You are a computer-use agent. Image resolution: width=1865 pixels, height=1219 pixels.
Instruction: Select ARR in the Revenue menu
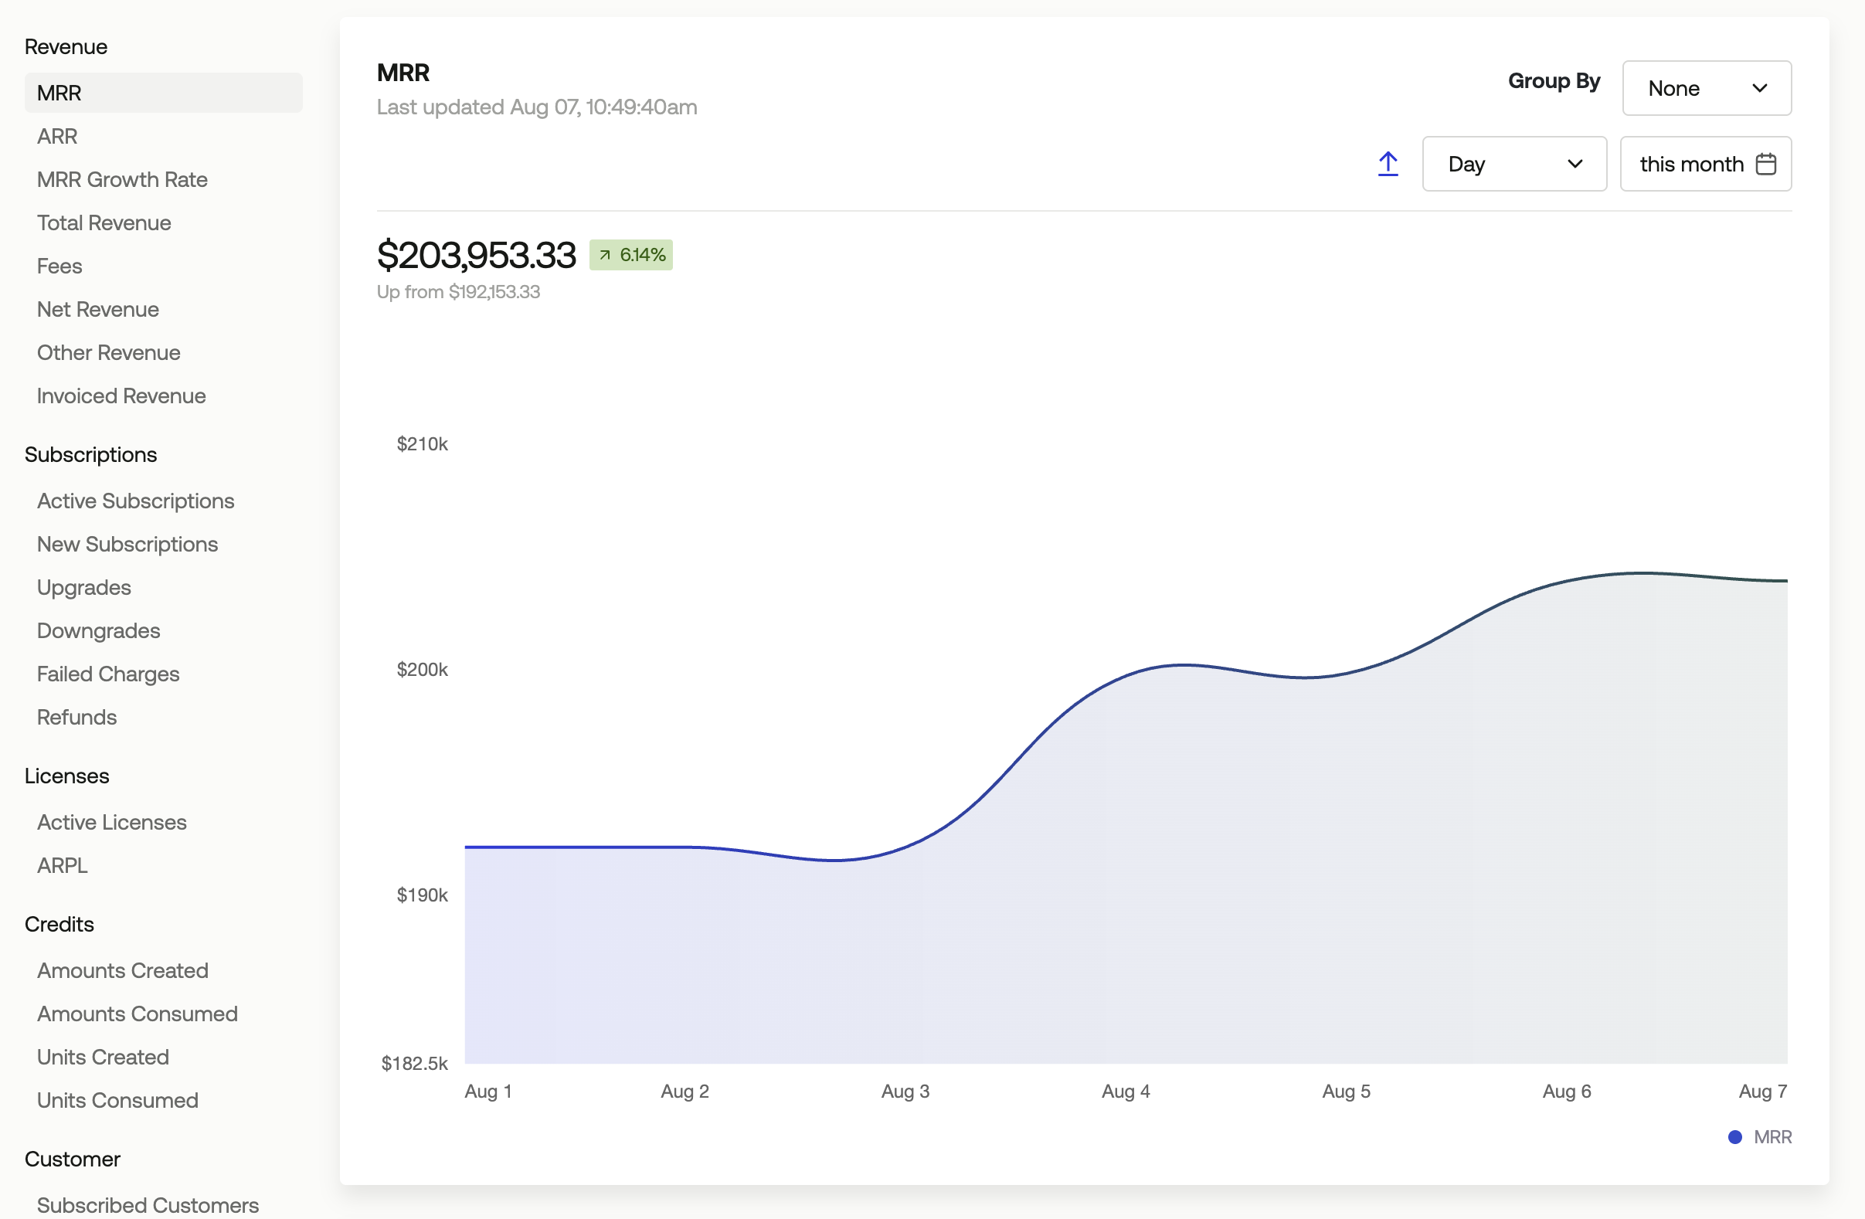tap(57, 136)
